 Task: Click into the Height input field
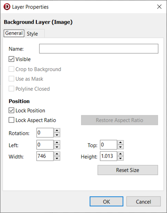point(109,156)
